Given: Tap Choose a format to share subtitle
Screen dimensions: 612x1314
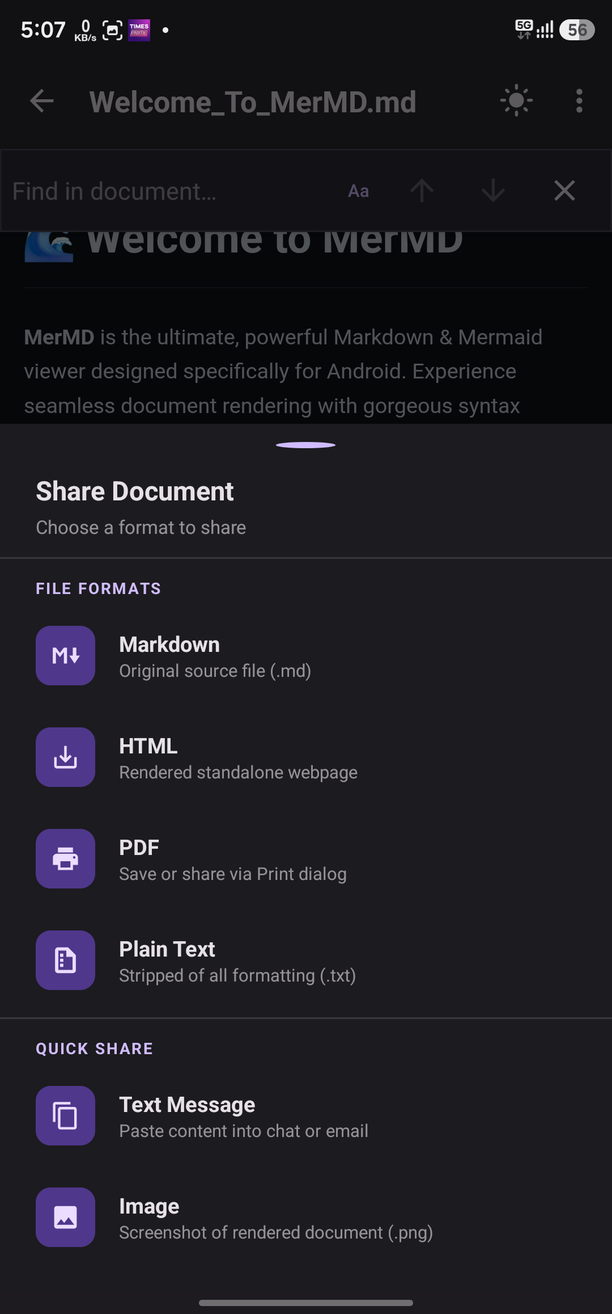Looking at the screenshot, I should (x=141, y=528).
